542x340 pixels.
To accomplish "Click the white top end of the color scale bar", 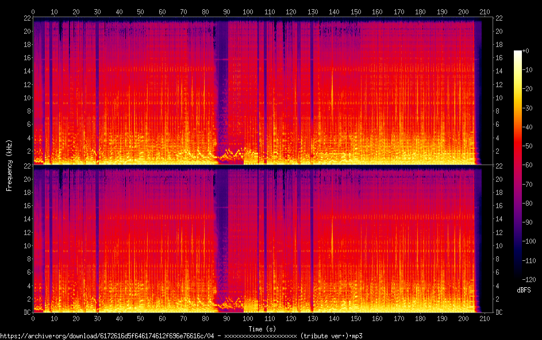I will (517, 53).
